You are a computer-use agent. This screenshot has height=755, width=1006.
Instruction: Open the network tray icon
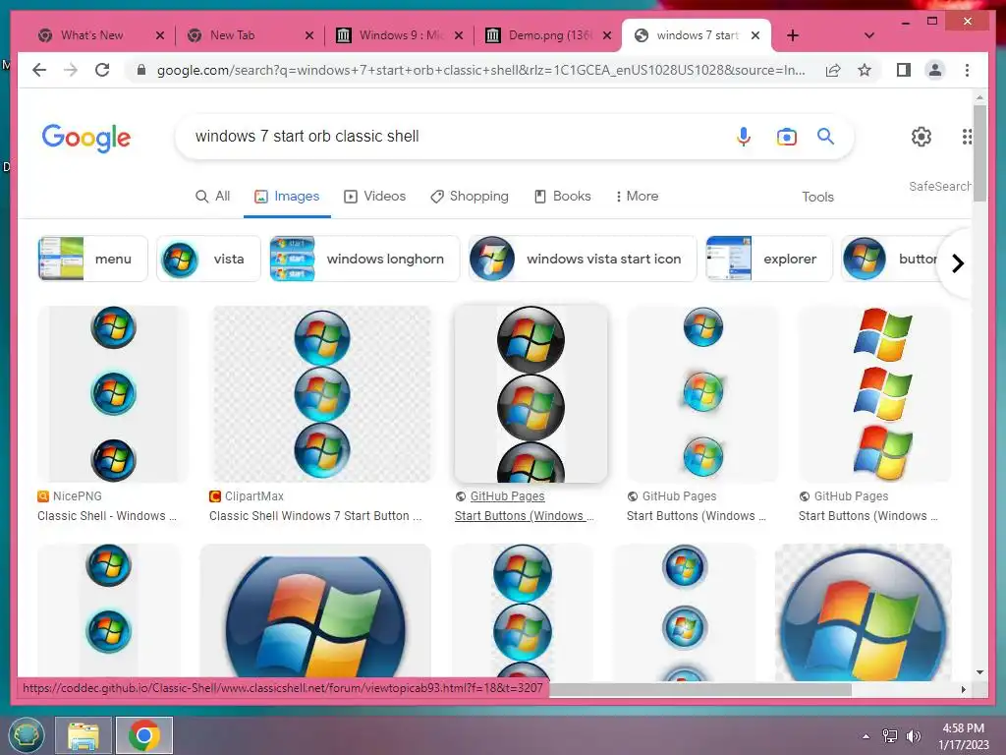(x=890, y=736)
